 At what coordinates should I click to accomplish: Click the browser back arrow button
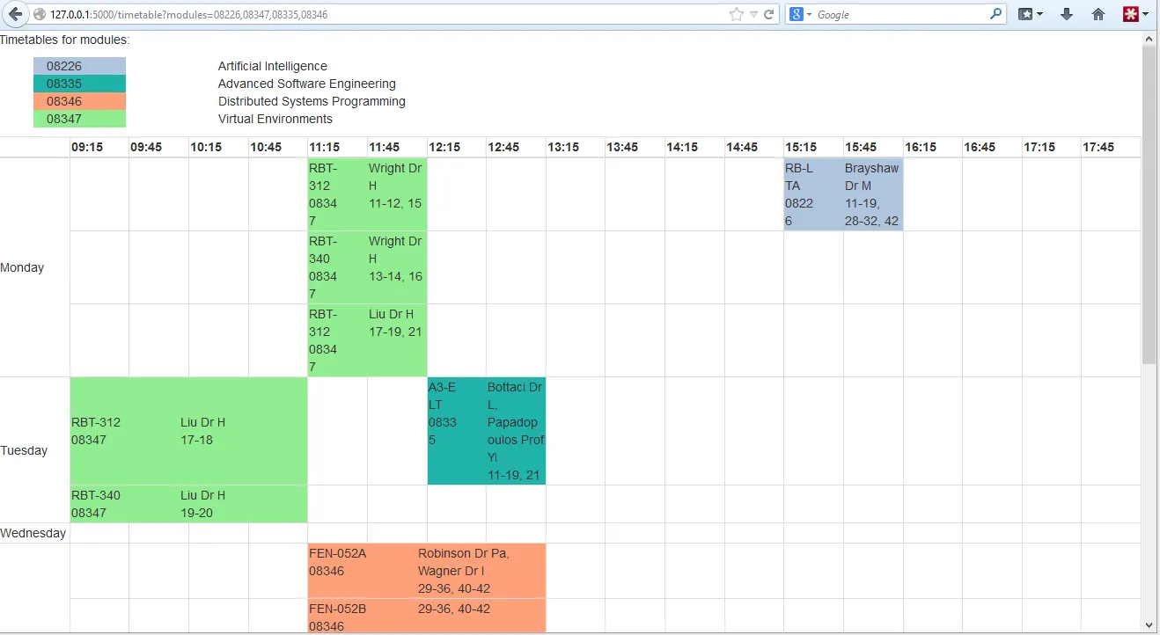tap(15, 14)
